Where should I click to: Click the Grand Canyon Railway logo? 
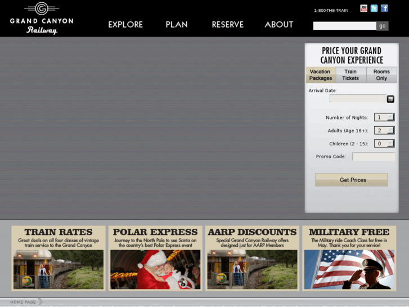(x=42, y=18)
